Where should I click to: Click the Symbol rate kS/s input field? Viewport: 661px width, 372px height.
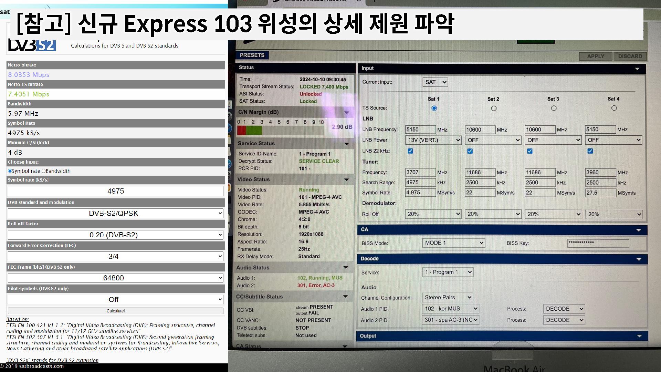[116, 191]
